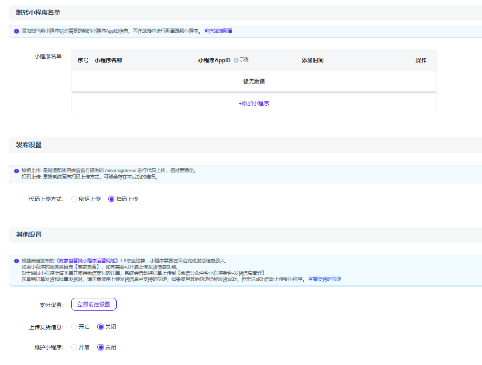482x365 pixels.
Task: Select 秘钥上传 as code upload method
Action: [74, 199]
